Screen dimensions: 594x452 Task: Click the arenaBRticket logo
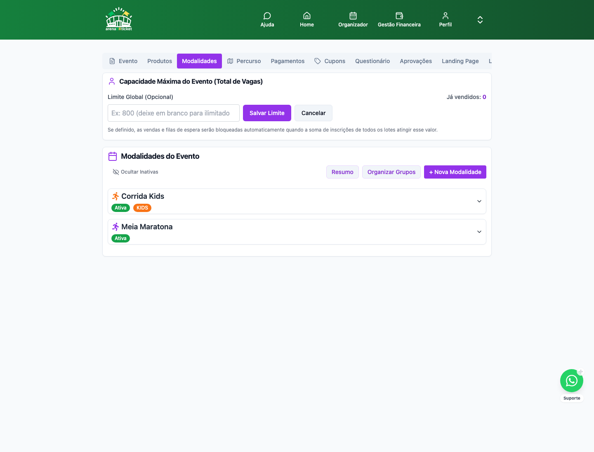click(x=119, y=19)
